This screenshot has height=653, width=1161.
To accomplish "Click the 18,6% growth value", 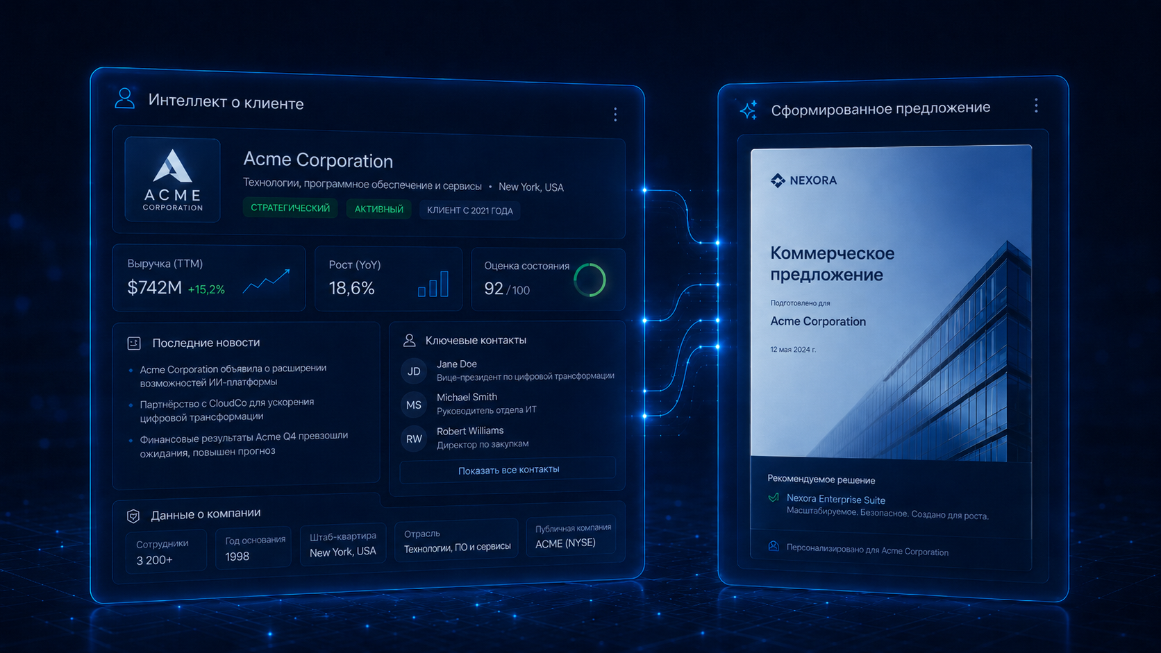I will click(x=351, y=288).
